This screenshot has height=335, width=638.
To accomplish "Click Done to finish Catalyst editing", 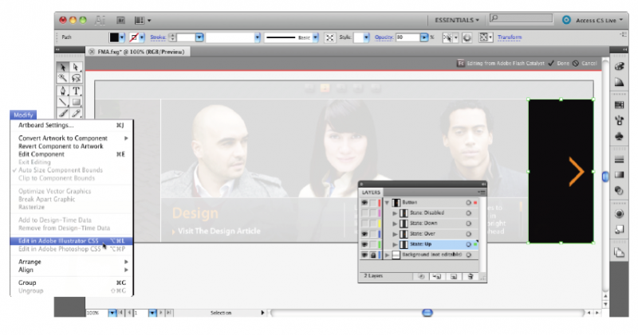I will [x=559, y=64].
